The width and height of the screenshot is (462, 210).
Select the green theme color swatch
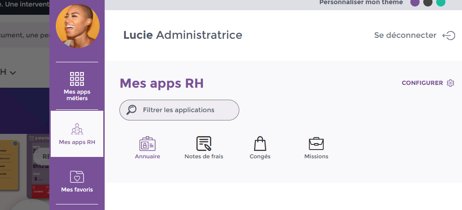pos(441,2)
